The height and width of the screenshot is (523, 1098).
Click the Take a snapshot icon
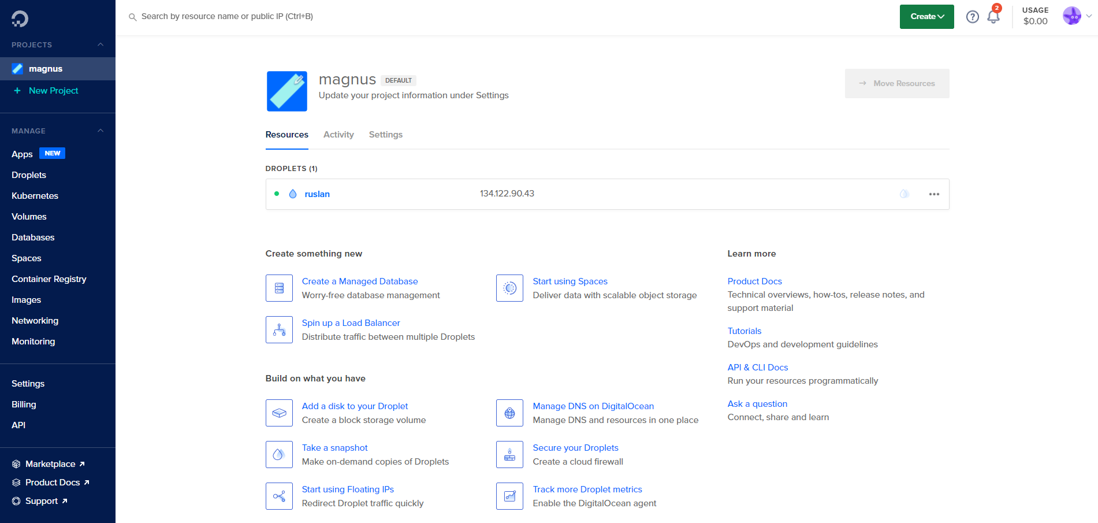point(279,454)
